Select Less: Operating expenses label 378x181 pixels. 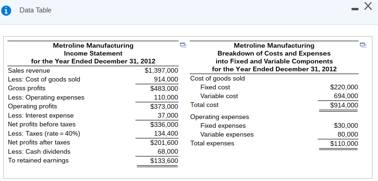point(46,98)
